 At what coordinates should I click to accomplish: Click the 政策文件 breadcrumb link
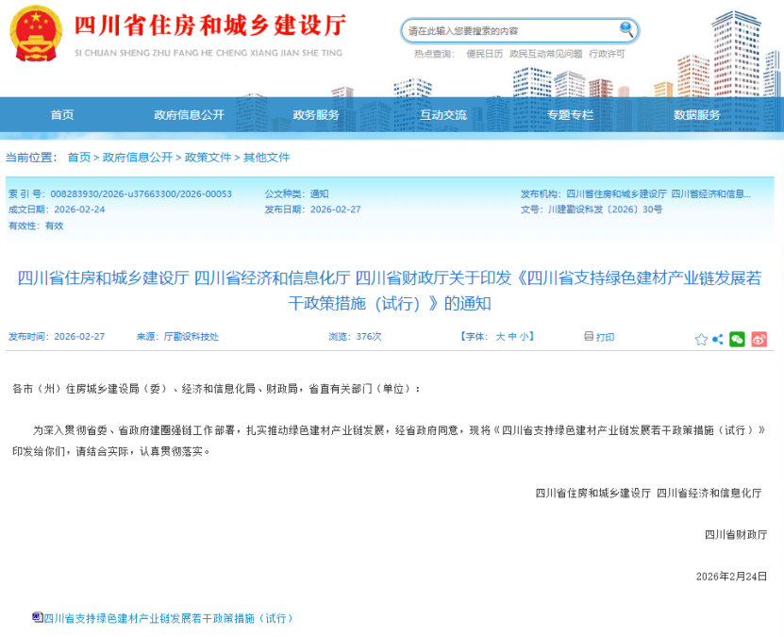pyautogui.click(x=208, y=158)
